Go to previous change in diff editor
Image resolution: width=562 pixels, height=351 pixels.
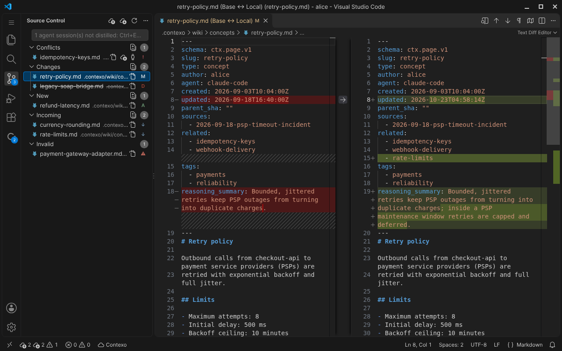[x=496, y=21]
